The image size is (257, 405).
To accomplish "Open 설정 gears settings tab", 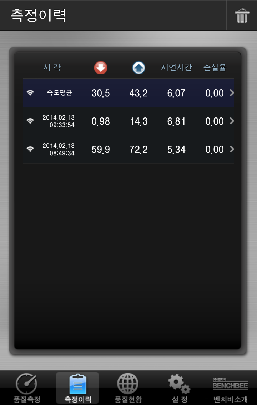I will pyautogui.click(x=180, y=388).
